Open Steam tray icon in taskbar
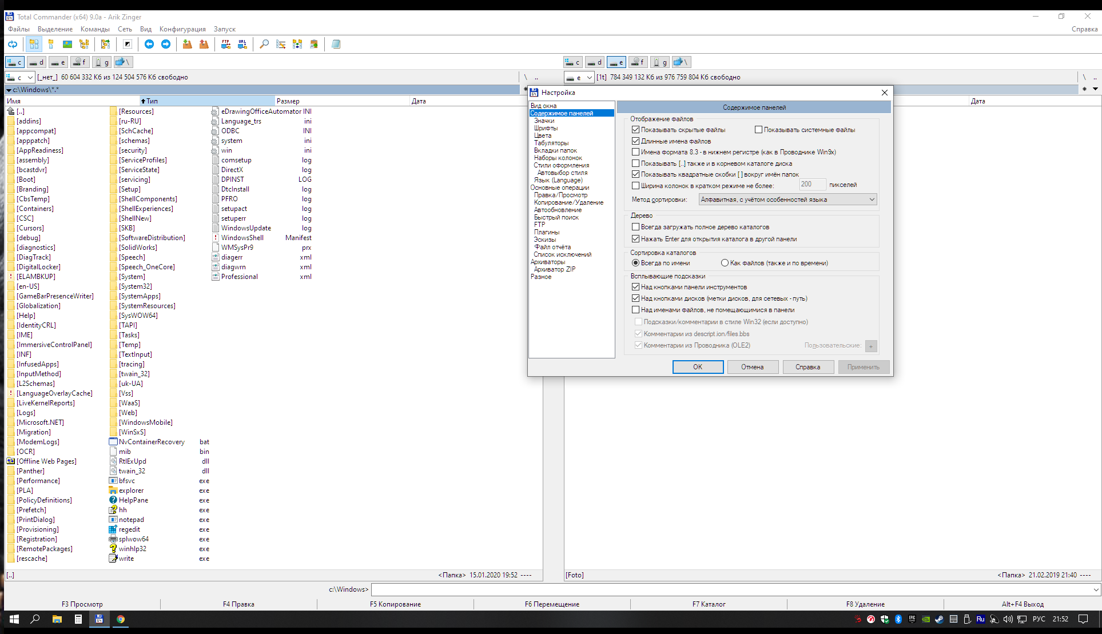 (940, 619)
